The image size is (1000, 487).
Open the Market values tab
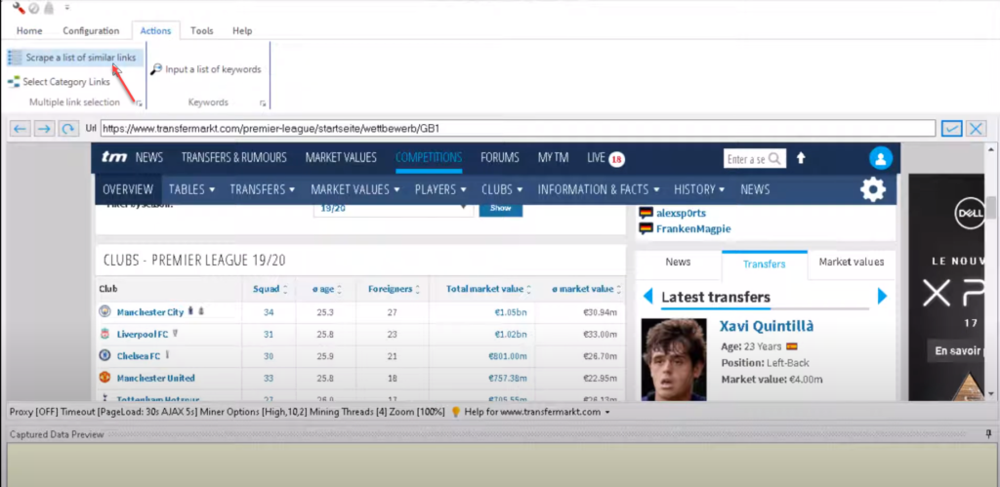851,263
